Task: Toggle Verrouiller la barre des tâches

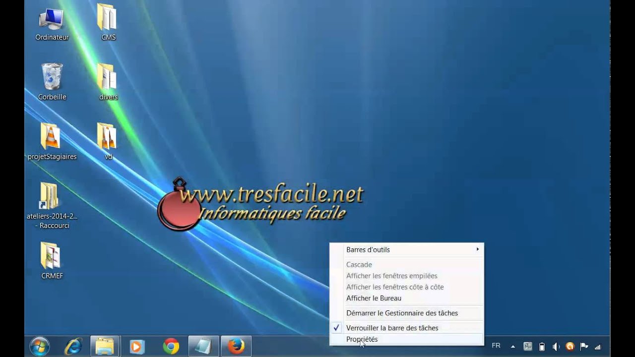Action: click(x=407, y=328)
